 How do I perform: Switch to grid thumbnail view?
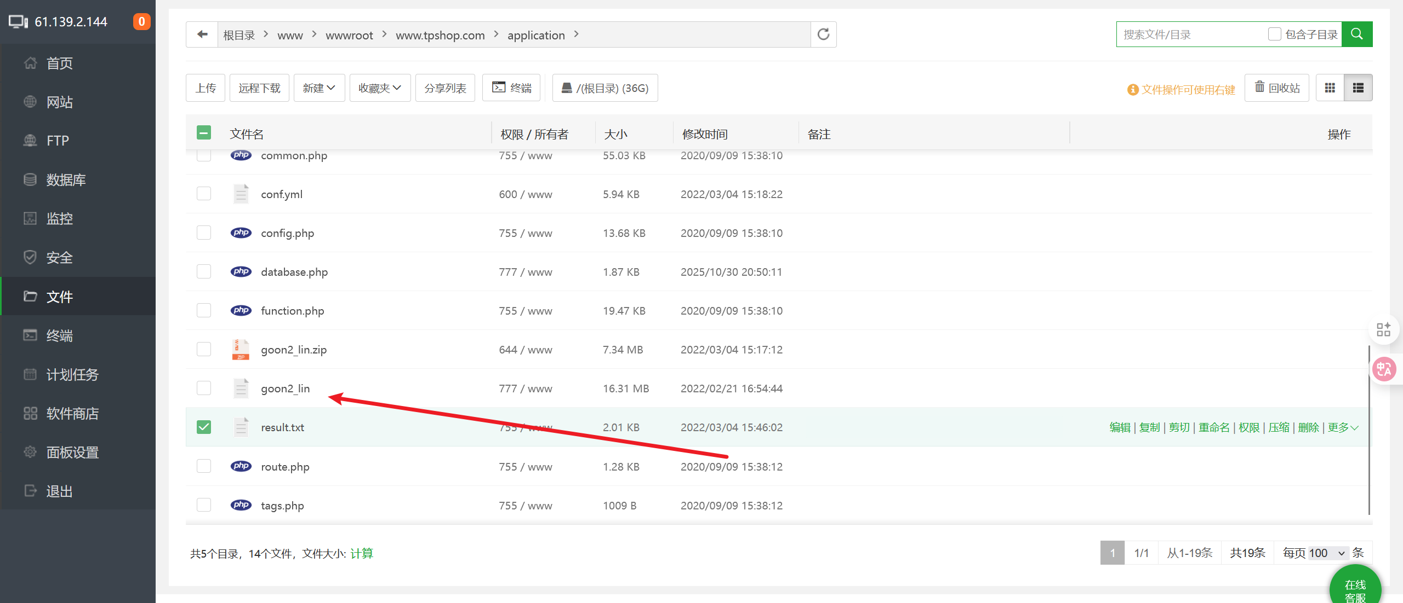point(1330,88)
